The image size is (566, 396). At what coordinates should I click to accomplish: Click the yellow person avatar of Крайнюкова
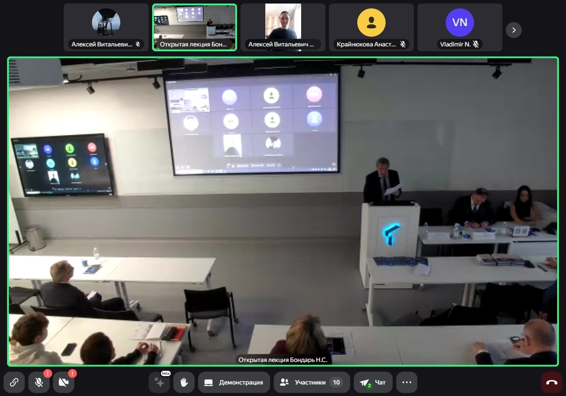(371, 23)
